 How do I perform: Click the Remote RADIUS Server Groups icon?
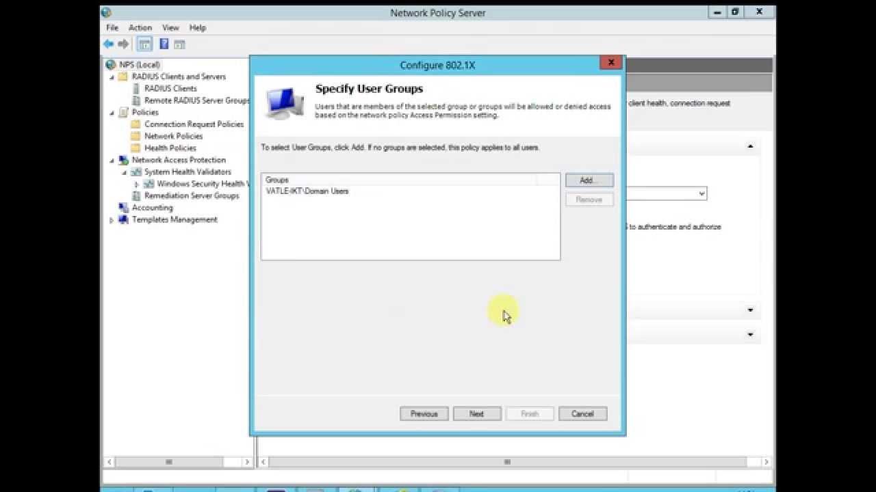point(136,100)
